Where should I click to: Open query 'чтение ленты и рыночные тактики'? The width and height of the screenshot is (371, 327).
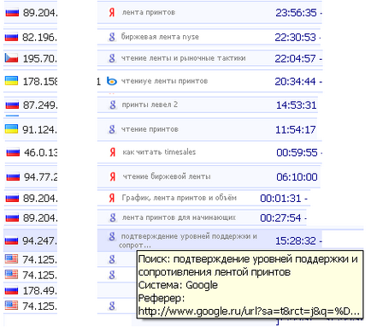tap(183, 58)
